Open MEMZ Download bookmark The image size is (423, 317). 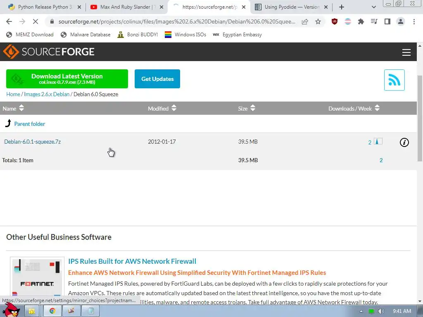coord(30,35)
